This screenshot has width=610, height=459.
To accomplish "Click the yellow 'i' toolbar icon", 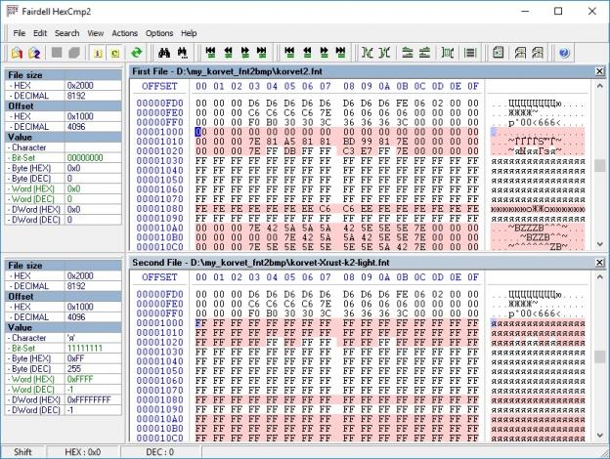I will tap(100, 53).
